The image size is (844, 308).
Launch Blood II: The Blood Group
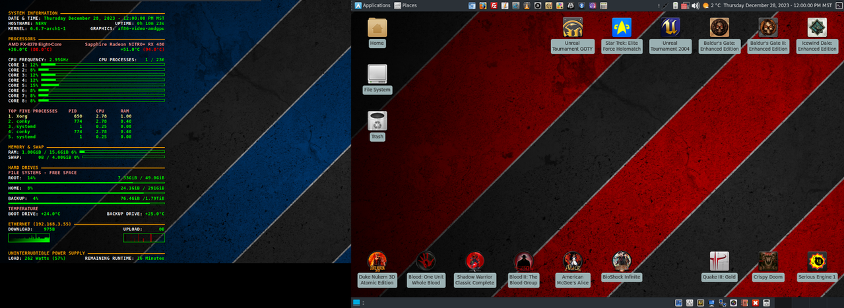click(523, 269)
